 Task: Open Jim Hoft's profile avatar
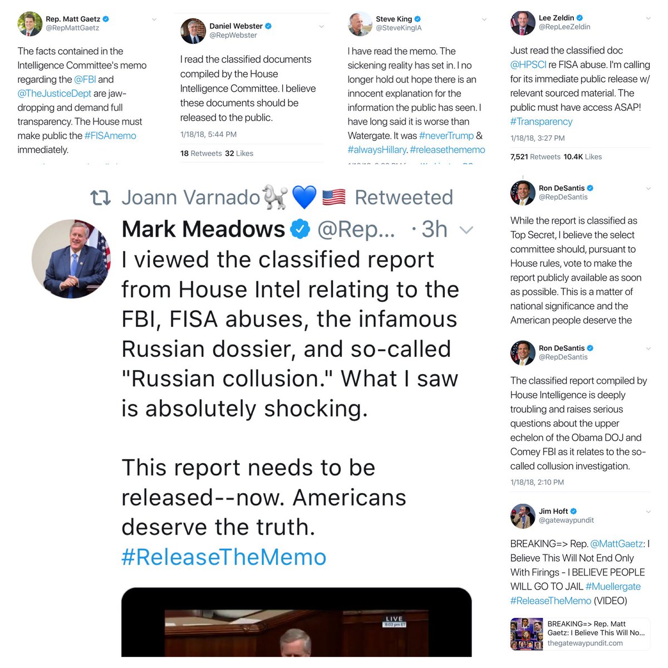tap(523, 516)
